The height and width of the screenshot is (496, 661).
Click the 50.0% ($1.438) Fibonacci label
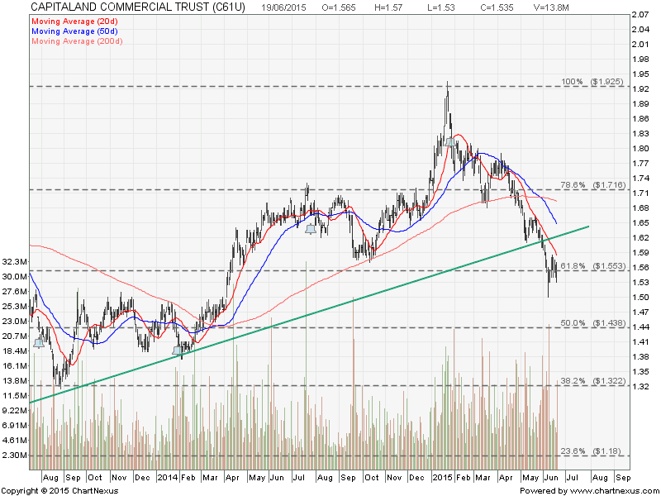click(592, 323)
